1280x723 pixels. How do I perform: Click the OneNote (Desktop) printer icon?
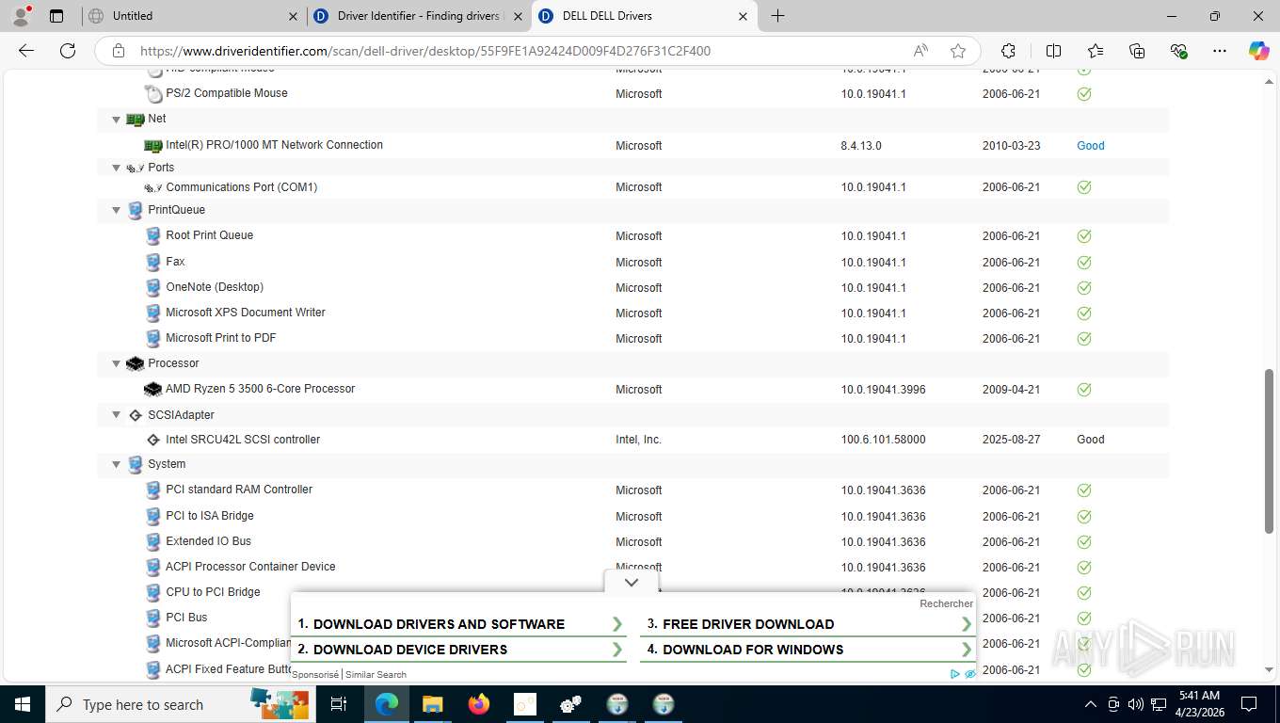(153, 288)
